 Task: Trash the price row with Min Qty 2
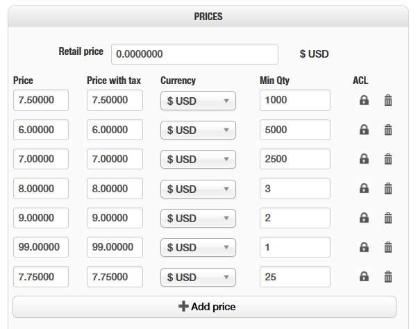[388, 218]
